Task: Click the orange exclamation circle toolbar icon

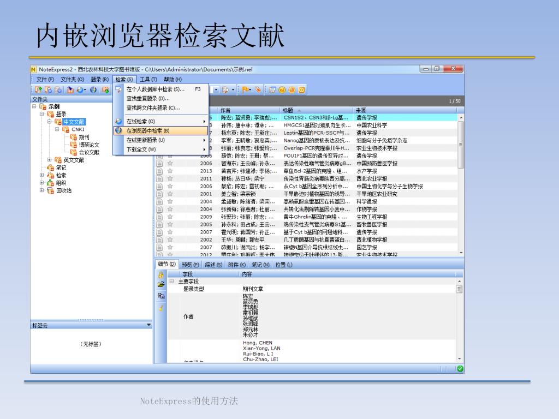Action: pyautogui.click(x=292, y=90)
